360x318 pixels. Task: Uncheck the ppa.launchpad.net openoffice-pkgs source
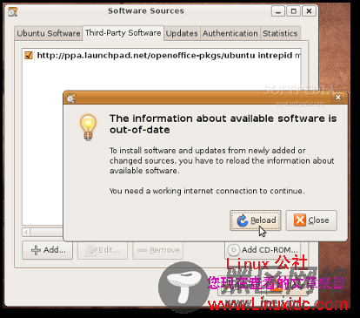pos(29,55)
